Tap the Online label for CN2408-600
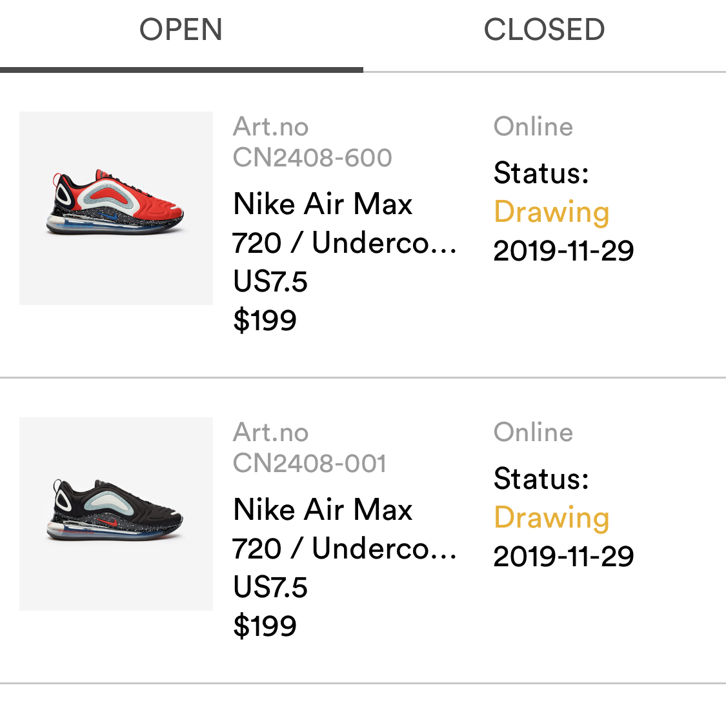This screenshot has height=703, width=726. (x=533, y=126)
